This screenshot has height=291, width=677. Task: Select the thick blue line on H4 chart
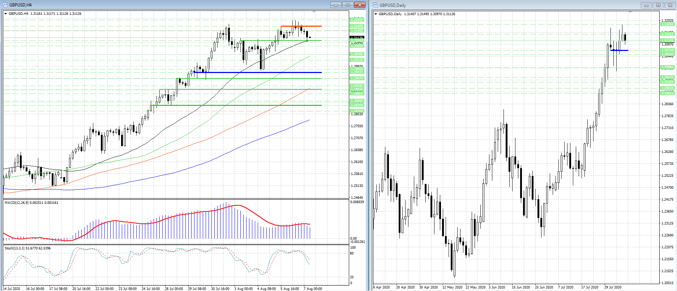click(253, 72)
